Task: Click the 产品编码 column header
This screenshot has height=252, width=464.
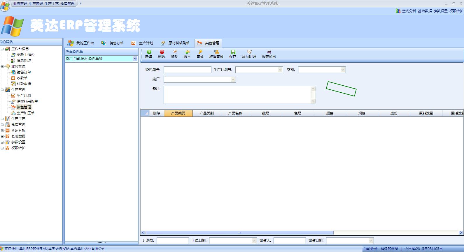Action: (x=178, y=113)
